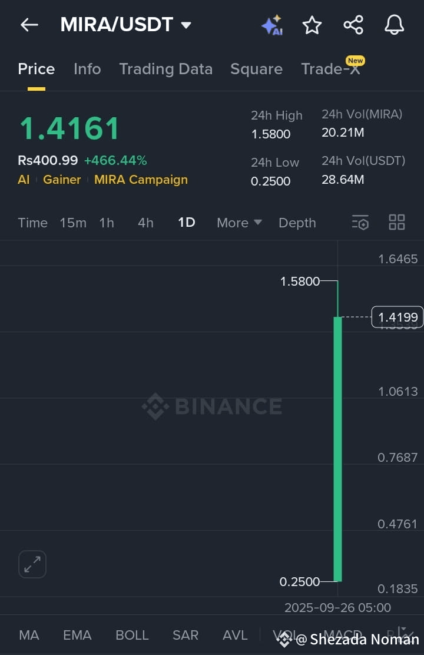Click the 1.6465 price axis label

[x=397, y=259]
